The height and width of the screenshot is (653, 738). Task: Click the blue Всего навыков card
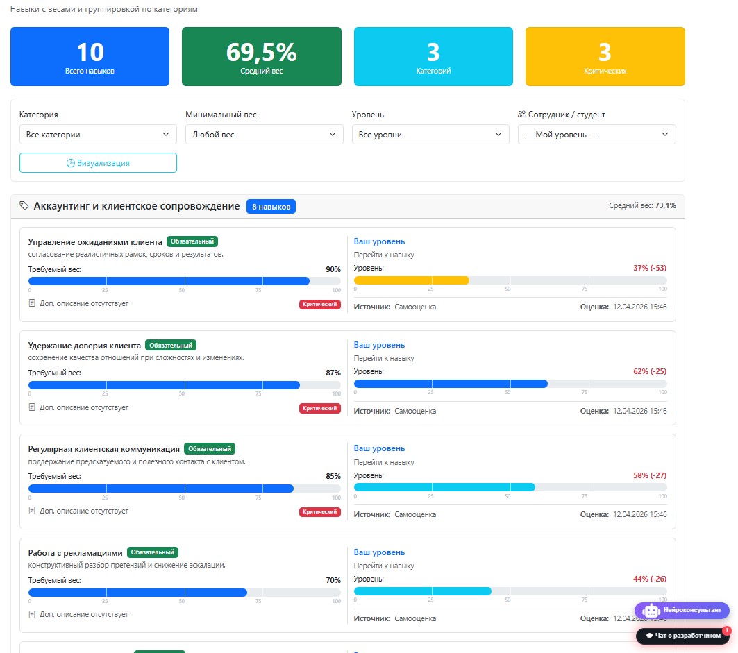(x=90, y=56)
